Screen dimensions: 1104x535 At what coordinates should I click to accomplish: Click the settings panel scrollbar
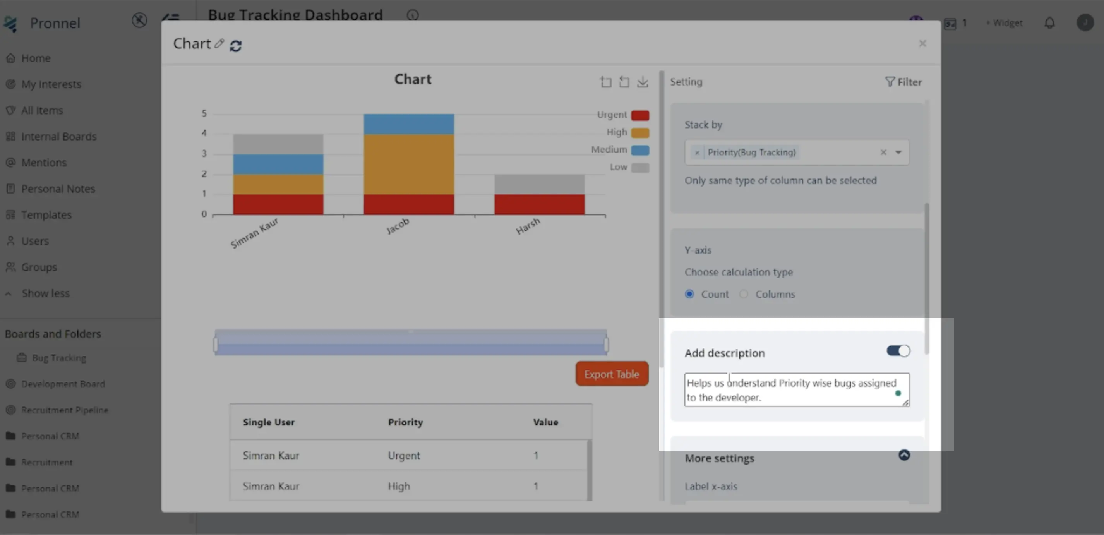(927, 279)
